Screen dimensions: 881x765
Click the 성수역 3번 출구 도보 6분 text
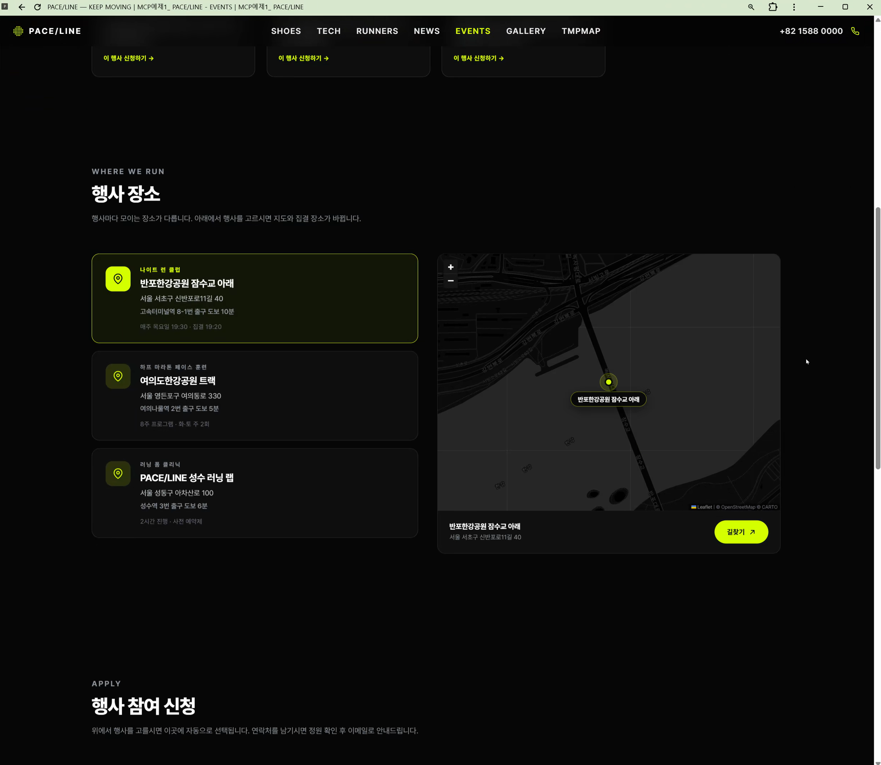[174, 506]
